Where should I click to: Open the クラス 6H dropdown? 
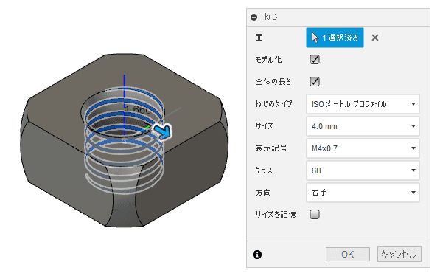[363, 170]
